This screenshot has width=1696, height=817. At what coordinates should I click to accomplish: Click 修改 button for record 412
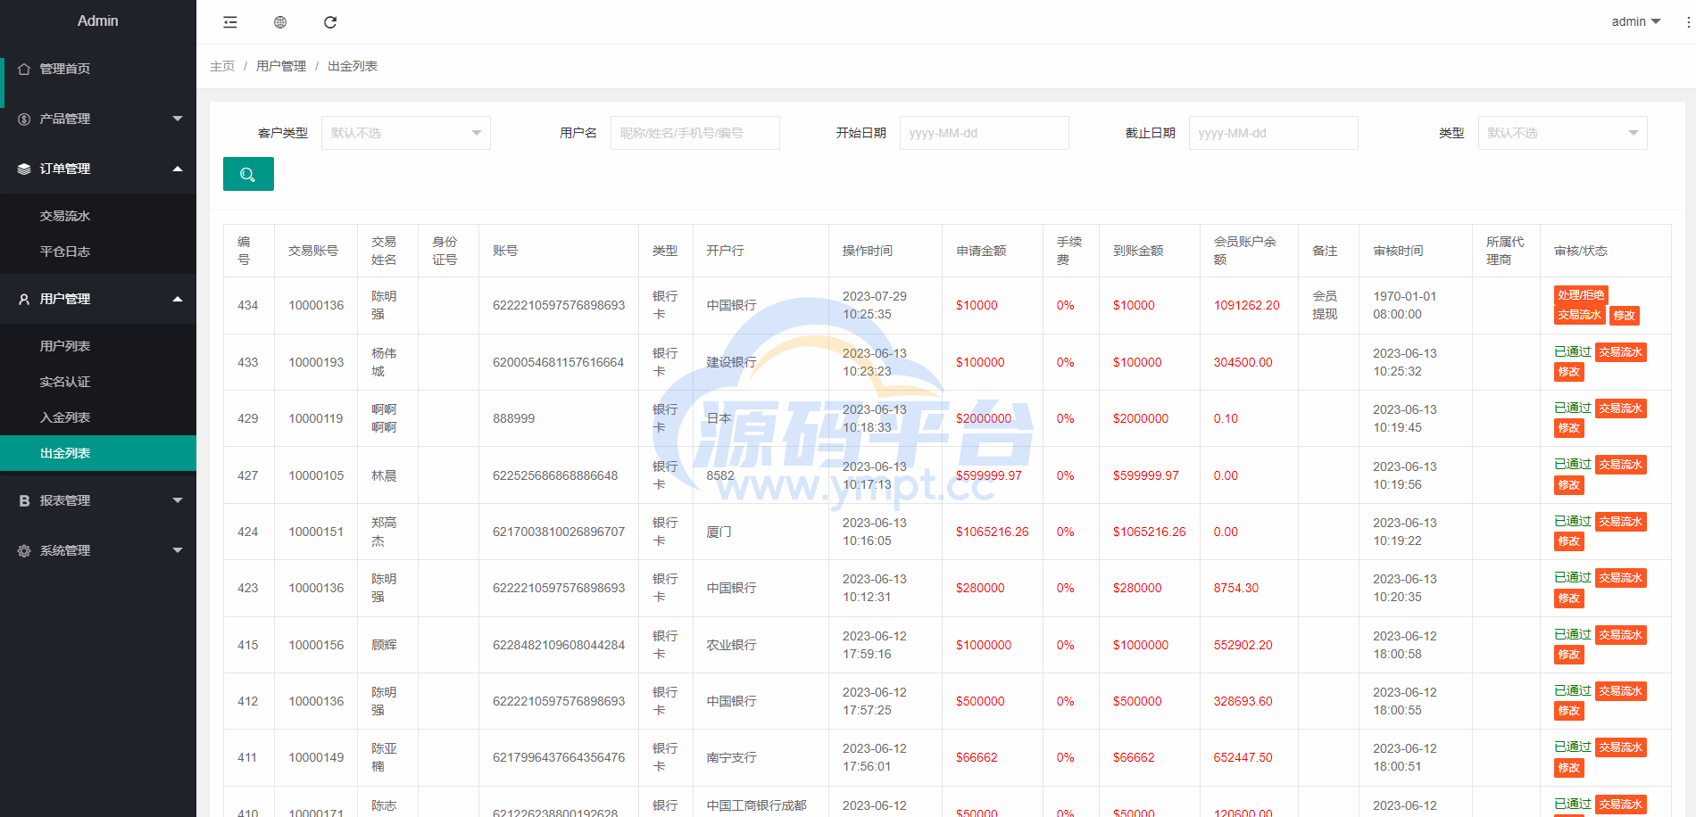[x=1569, y=711]
